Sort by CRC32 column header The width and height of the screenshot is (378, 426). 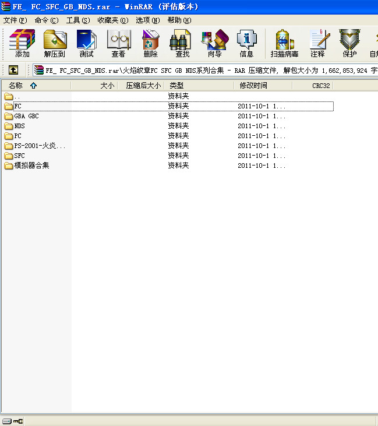pos(313,86)
